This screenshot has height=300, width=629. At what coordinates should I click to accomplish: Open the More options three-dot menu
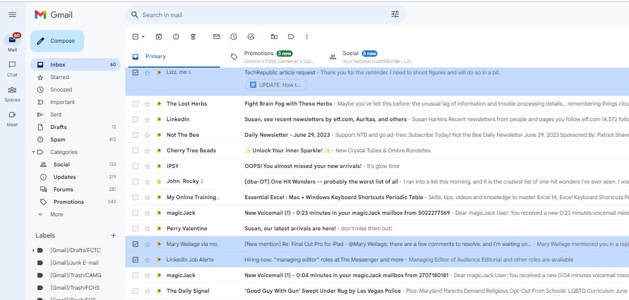coord(307,36)
